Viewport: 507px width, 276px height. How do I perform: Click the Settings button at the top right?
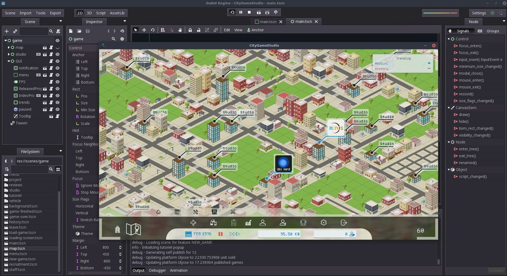click(x=479, y=13)
